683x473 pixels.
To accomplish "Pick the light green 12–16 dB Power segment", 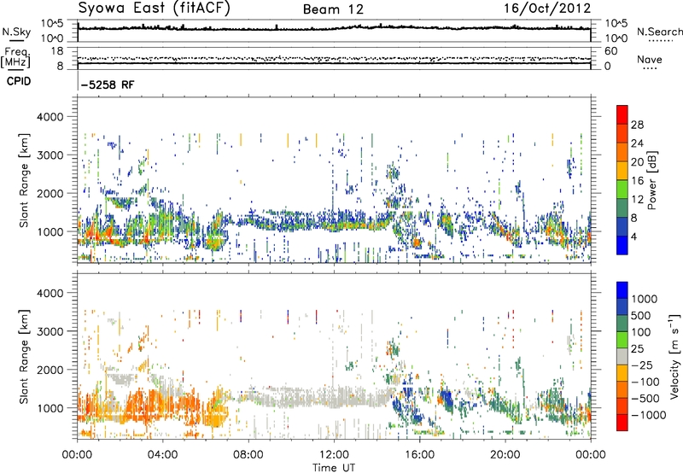I will click(622, 190).
